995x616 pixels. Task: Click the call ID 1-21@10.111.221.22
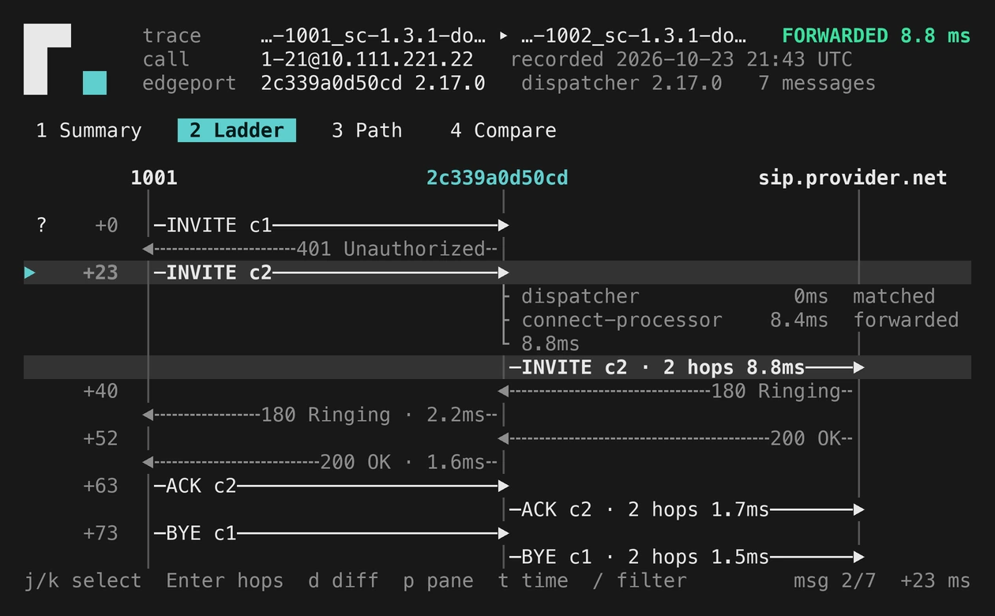pos(367,59)
